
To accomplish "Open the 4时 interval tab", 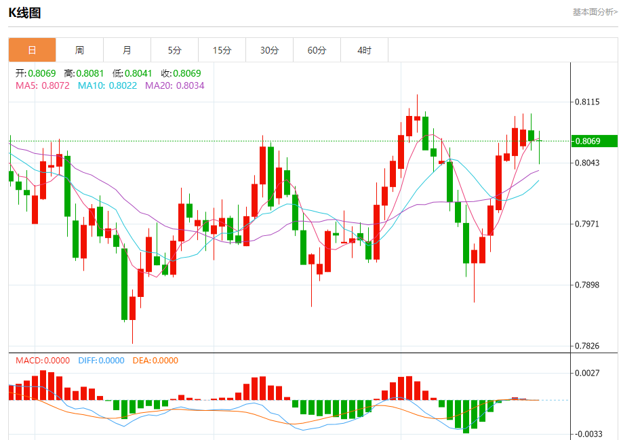I will tap(365, 50).
